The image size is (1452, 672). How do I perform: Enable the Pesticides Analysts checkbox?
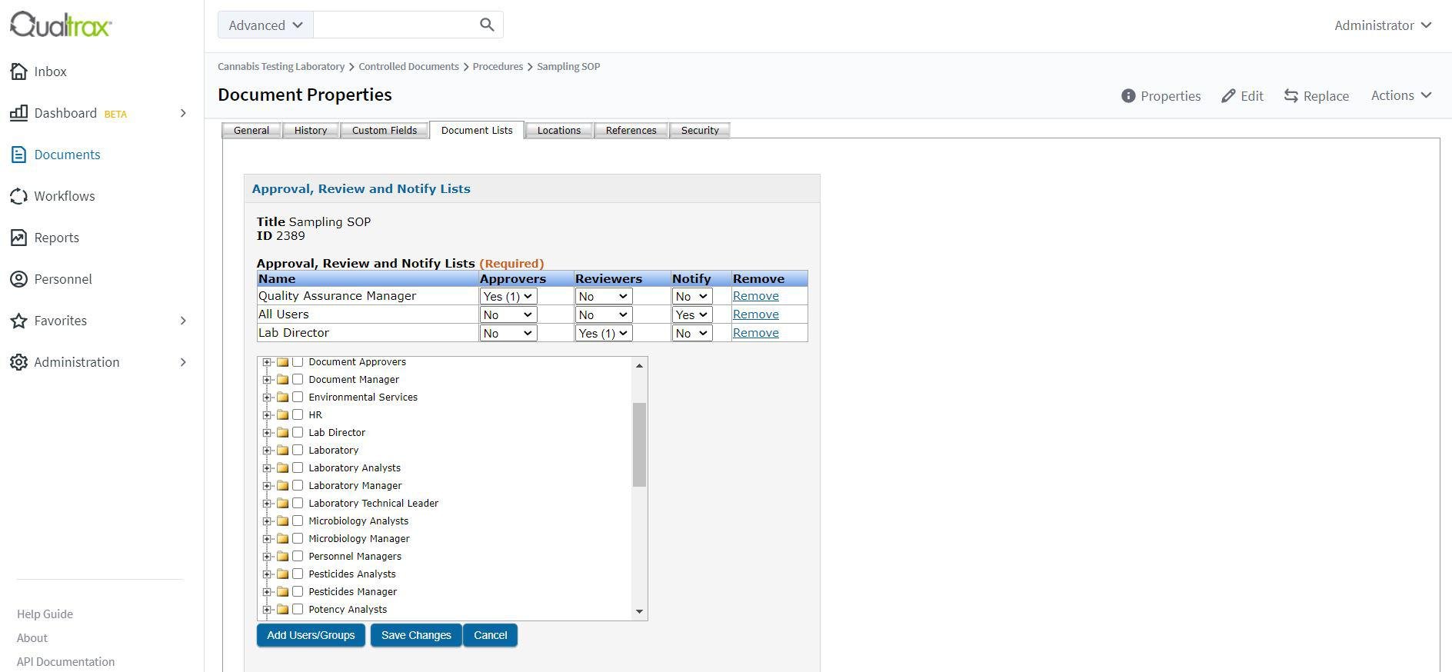tap(298, 574)
